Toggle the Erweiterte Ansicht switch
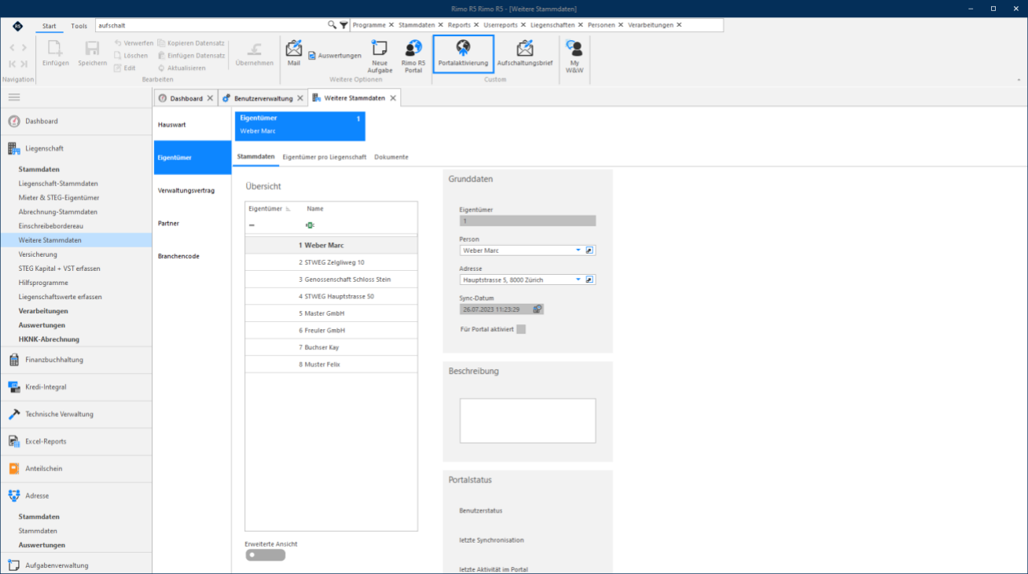The width and height of the screenshot is (1028, 574). [x=265, y=555]
